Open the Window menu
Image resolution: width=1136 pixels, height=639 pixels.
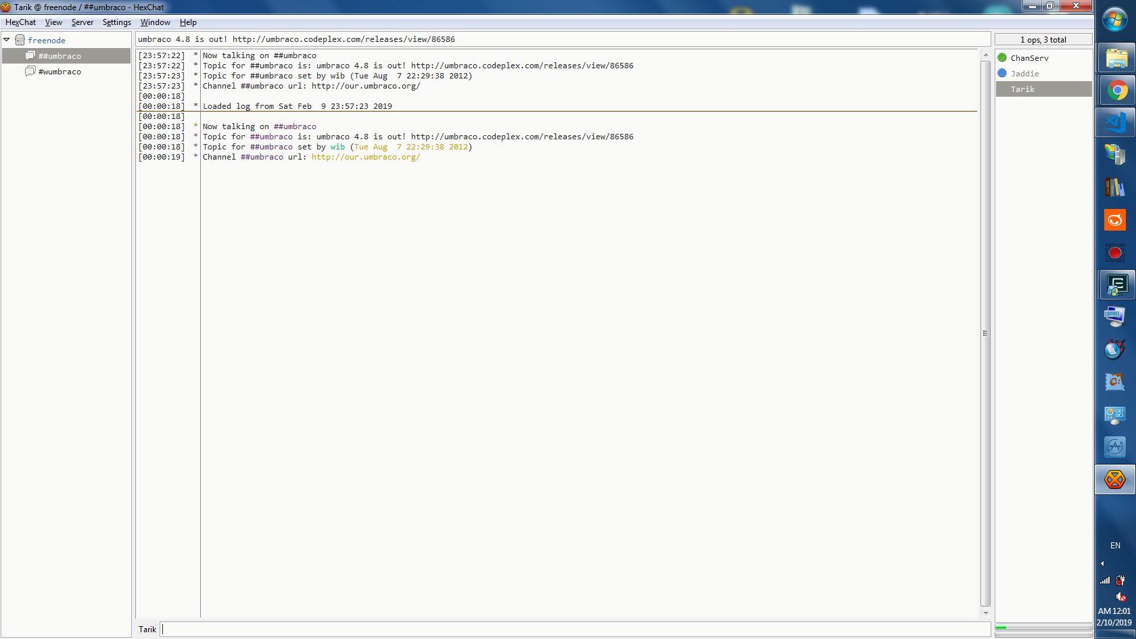(156, 22)
